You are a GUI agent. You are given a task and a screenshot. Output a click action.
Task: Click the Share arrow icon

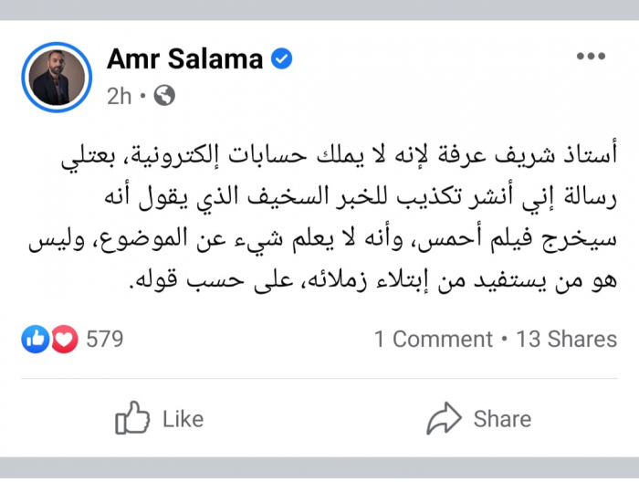444,418
